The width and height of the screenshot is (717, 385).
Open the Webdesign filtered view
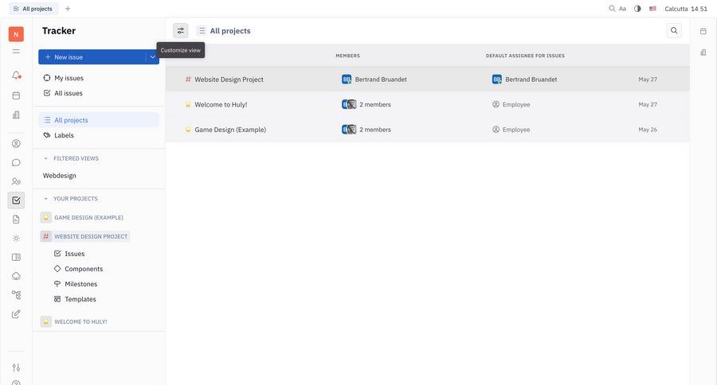pyautogui.click(x=60, y=176)
